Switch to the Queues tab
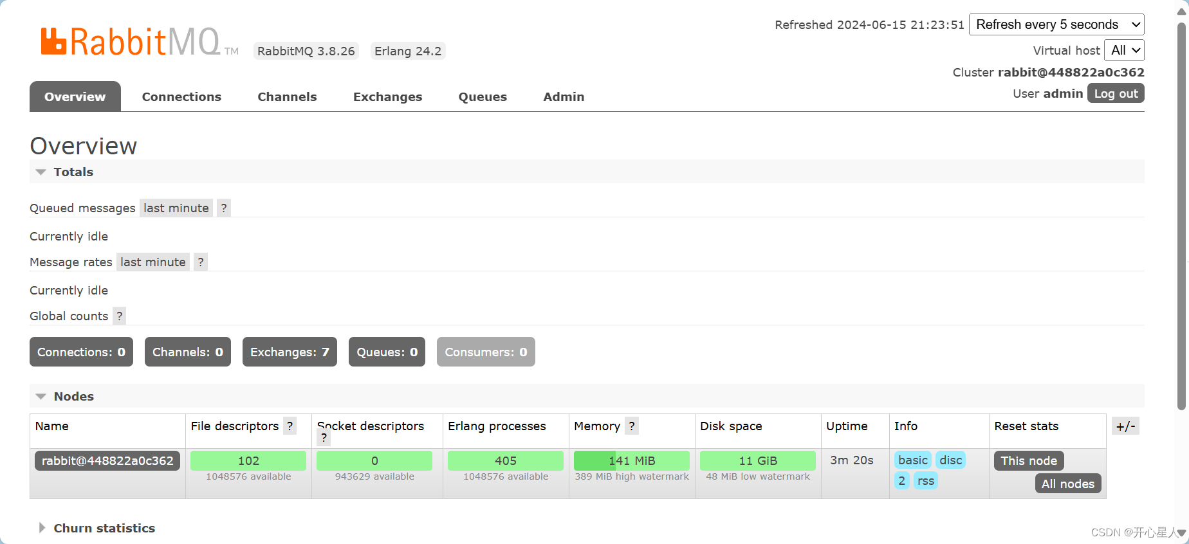This screenshot has height=544, width=1189. 483,96
